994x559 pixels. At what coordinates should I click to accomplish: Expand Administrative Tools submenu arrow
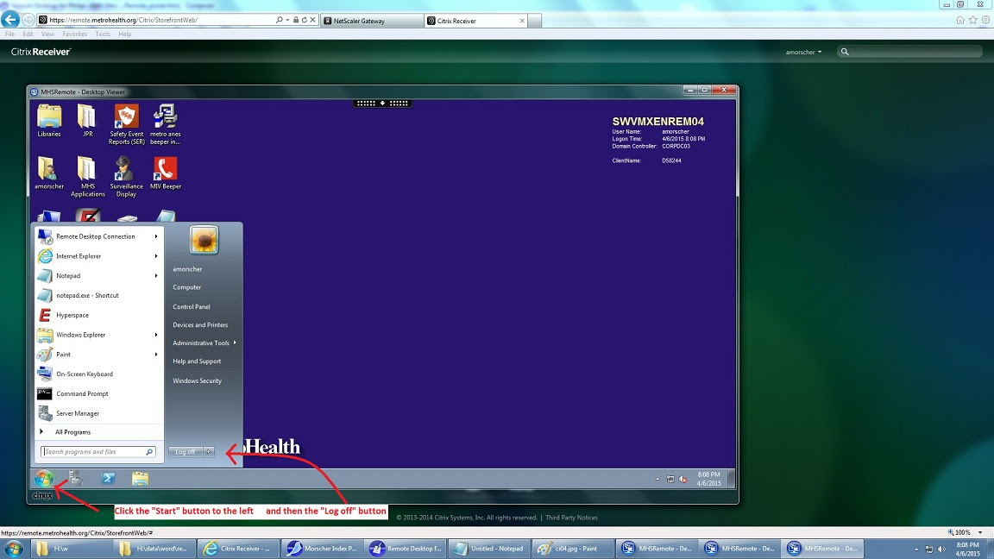pyautogui.click(x=235, y=342)
